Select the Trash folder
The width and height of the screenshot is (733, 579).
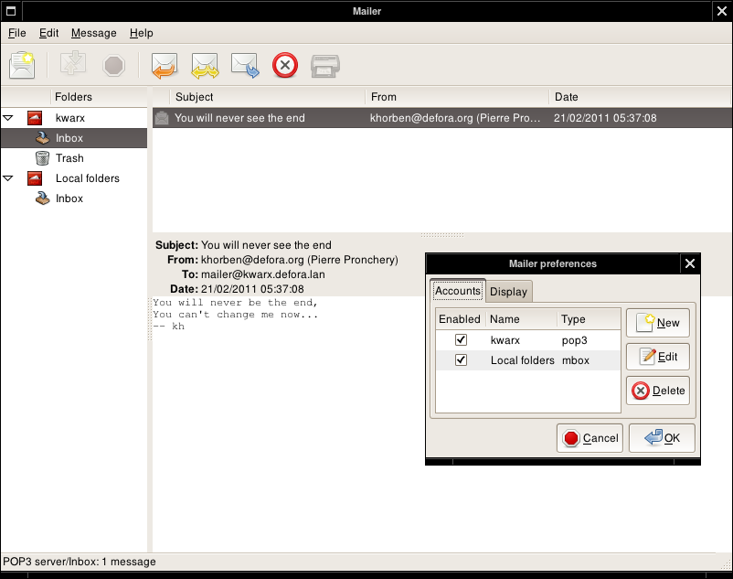pos(69,158)
